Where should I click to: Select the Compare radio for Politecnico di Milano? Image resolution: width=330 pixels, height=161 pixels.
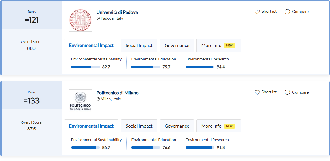pyautogui.click(x=287, y=92)
